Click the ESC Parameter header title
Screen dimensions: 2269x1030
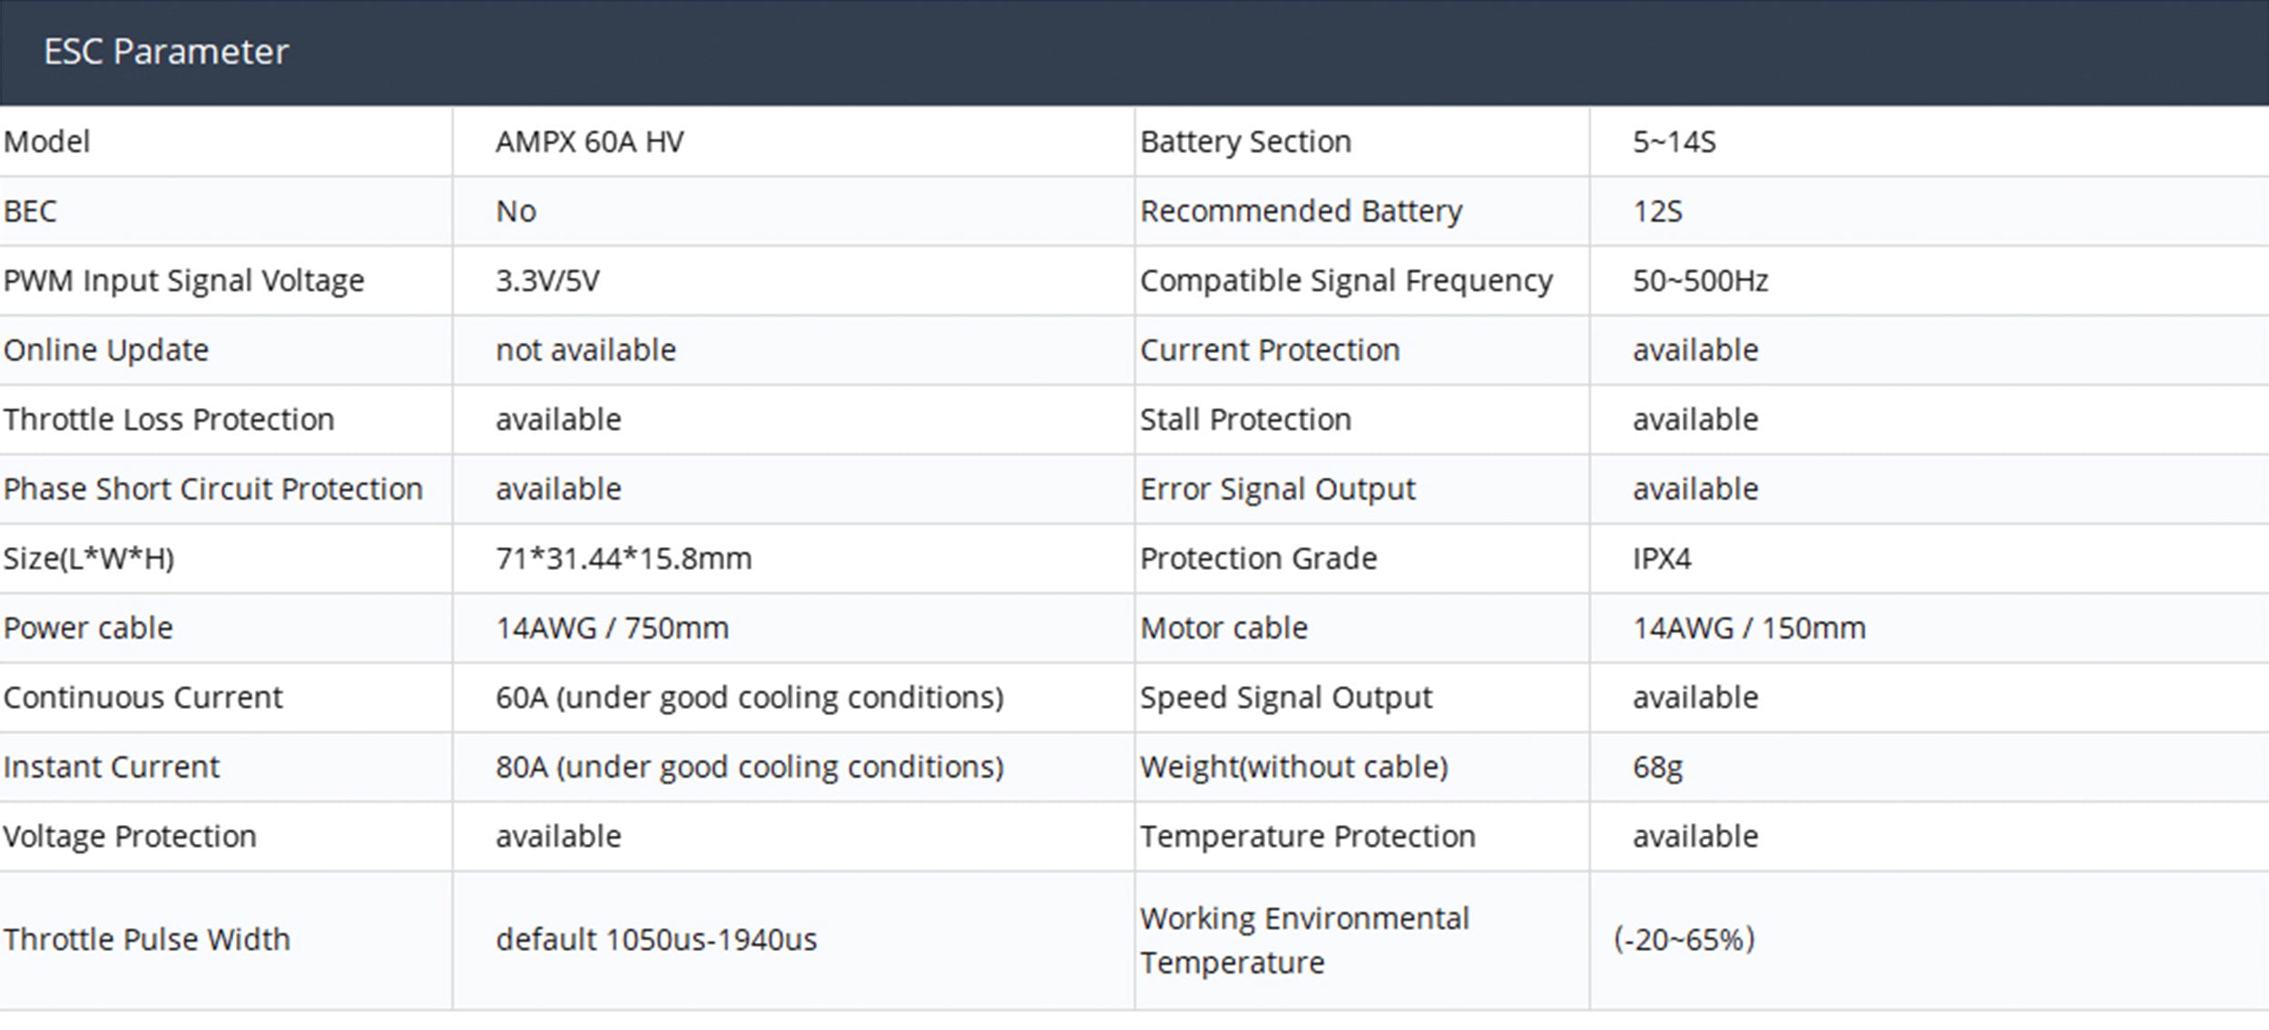[166, 52]
